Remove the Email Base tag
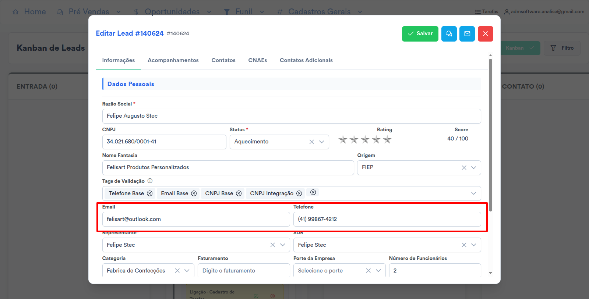 (x=194, y=193)
